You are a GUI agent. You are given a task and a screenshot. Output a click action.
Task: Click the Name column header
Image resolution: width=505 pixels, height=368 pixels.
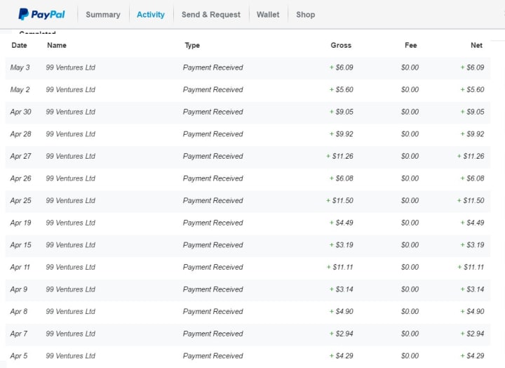tap(57, 45)
